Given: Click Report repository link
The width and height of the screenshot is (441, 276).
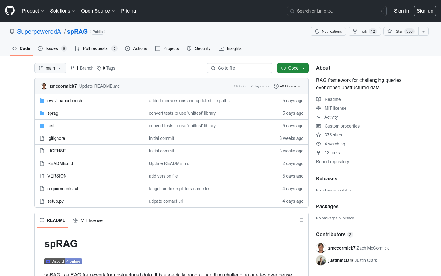Looking at the screenshot, I should pyautogui.click(x=332, y=162).
